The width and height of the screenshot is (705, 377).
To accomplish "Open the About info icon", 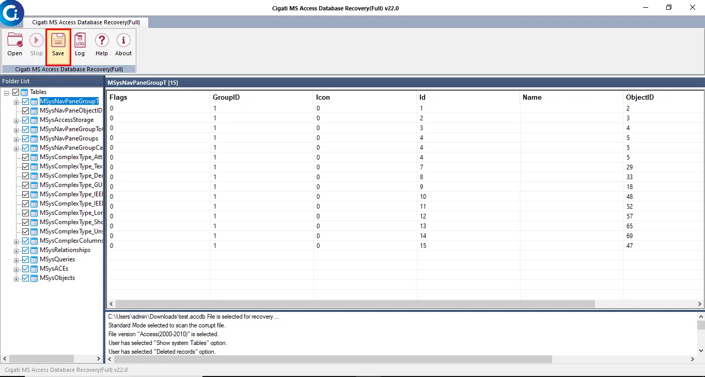I will pos(123,41).
